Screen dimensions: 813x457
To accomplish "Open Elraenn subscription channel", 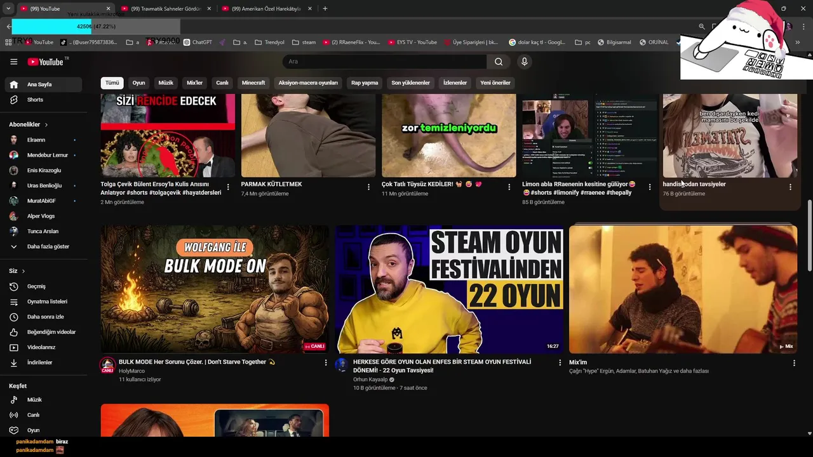I will click(x=43, y=140).
